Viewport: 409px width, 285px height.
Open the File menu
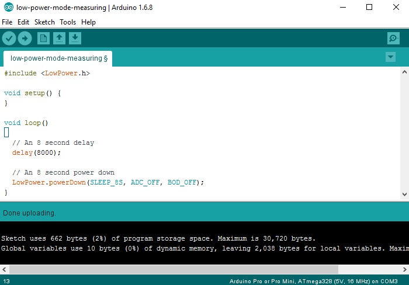[x=7, y=22]
